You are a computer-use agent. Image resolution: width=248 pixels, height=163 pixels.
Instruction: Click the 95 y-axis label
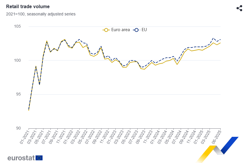[18, 94]
